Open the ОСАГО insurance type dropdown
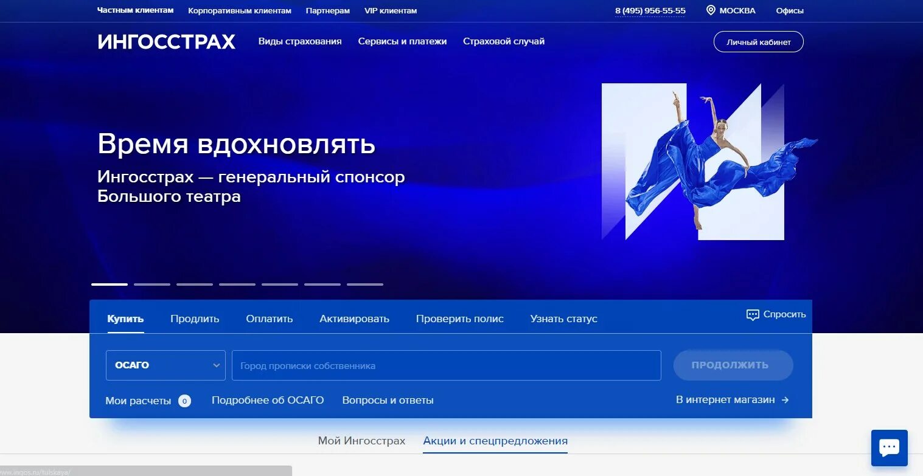This screenshot has width=923, height=476. [165, 365]
